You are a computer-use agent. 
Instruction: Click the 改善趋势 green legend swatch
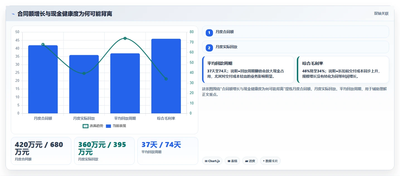pyautogui.click(x=86, y=126)
